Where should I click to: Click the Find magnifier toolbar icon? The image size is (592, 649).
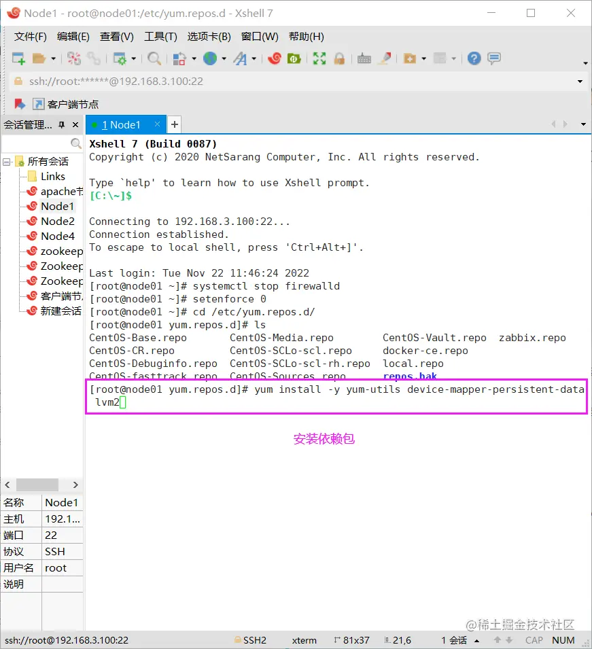(x=154, y=58)
